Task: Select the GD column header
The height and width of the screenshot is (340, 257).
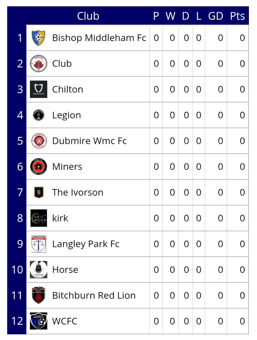Action: click(x=215, y=16)
